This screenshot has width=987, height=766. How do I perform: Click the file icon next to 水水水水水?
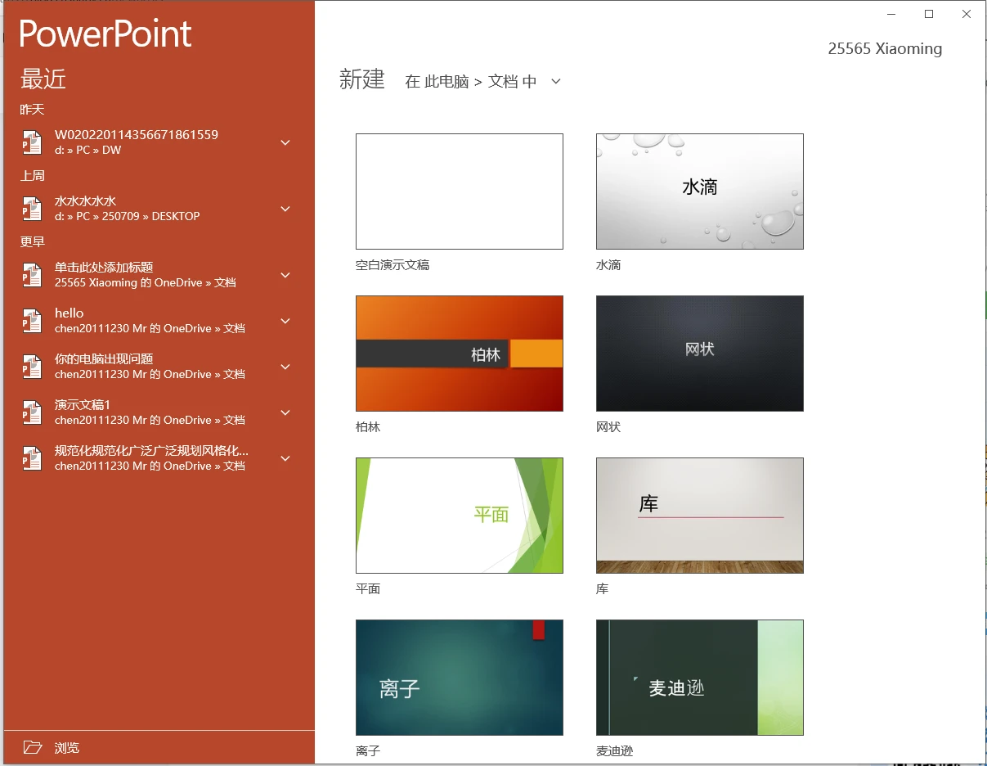click(x=31, y=209)
